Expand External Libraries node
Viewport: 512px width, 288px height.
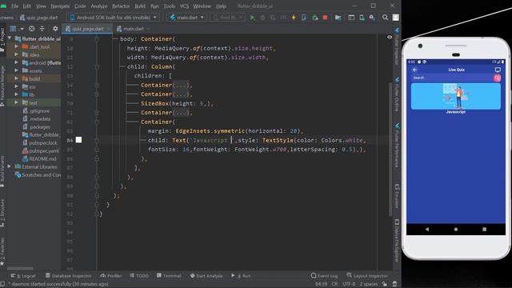[x=10, y=166]
